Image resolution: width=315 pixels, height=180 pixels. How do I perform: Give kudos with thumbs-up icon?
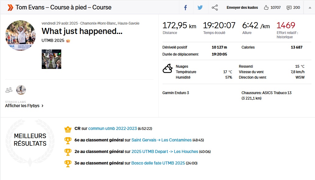pos(266,8)
